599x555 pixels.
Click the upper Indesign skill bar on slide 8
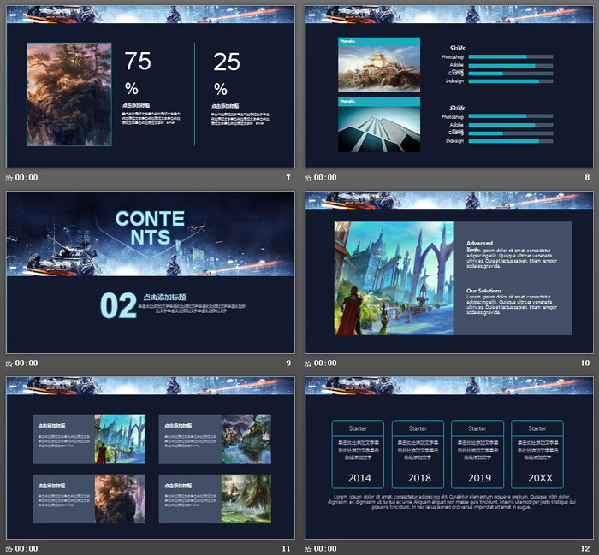tap(511, 81)
